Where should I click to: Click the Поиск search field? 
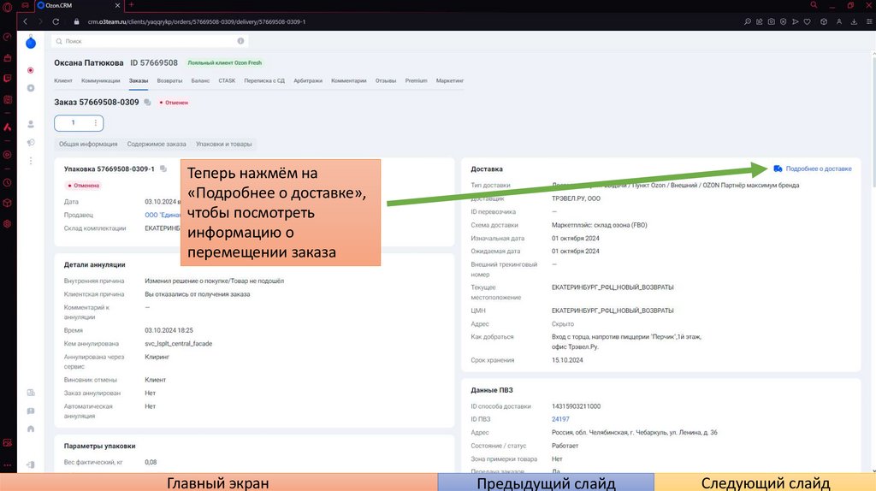click(x=150, y=41)
